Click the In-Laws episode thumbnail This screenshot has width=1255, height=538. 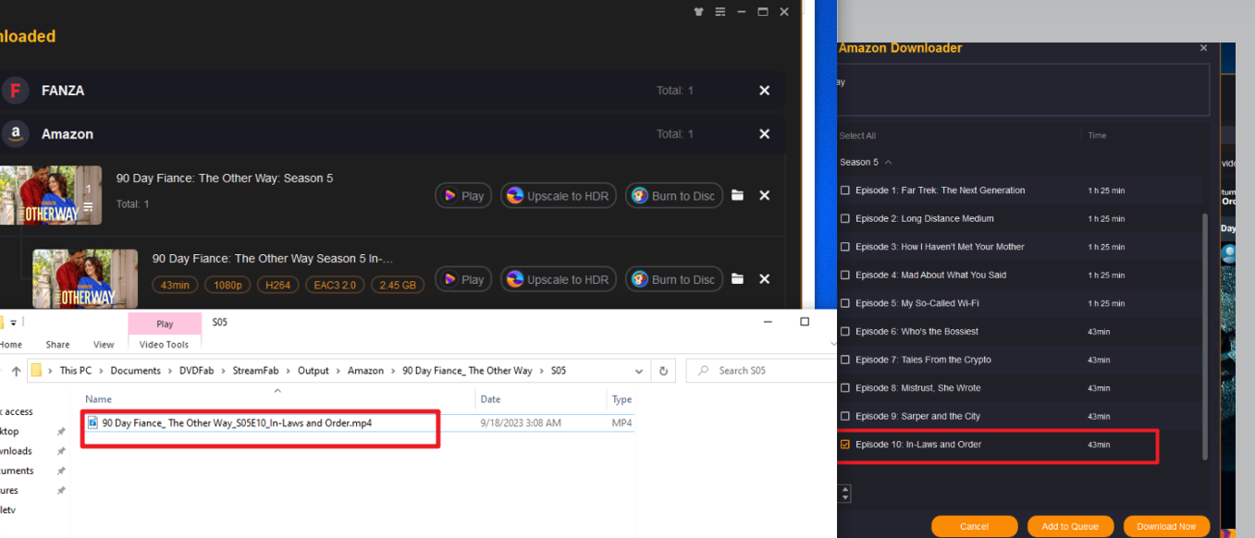[x=85, y=278]
